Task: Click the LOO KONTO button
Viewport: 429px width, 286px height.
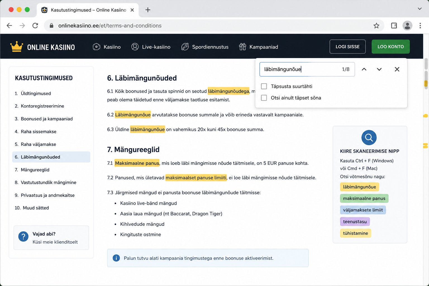Action: 390,47
